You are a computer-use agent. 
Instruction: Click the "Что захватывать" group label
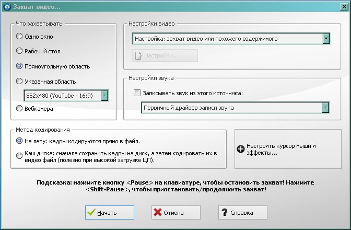(39, 24)
